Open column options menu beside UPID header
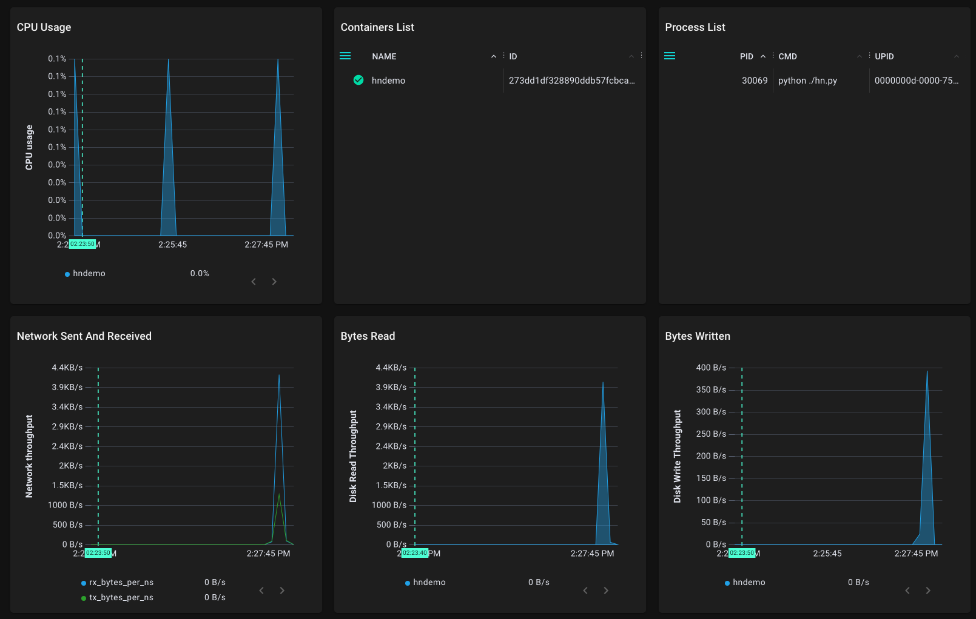Image resolution: width=976 pixels, height=619 pixels. (x=964, y=56)
